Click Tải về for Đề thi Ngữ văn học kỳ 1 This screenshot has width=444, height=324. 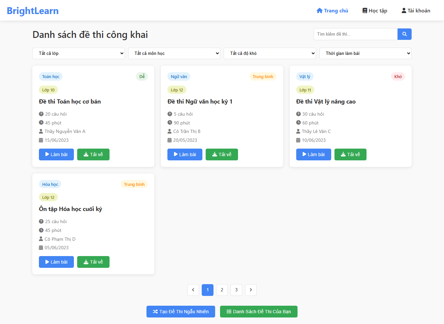click(x=222, y=154)
